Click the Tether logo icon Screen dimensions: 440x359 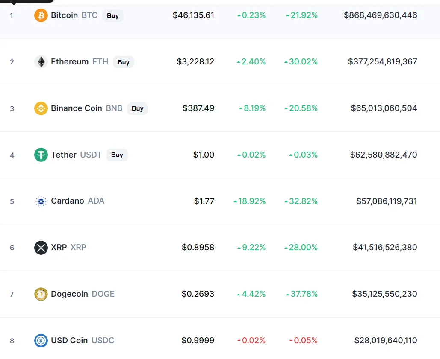tap(41, 155)
